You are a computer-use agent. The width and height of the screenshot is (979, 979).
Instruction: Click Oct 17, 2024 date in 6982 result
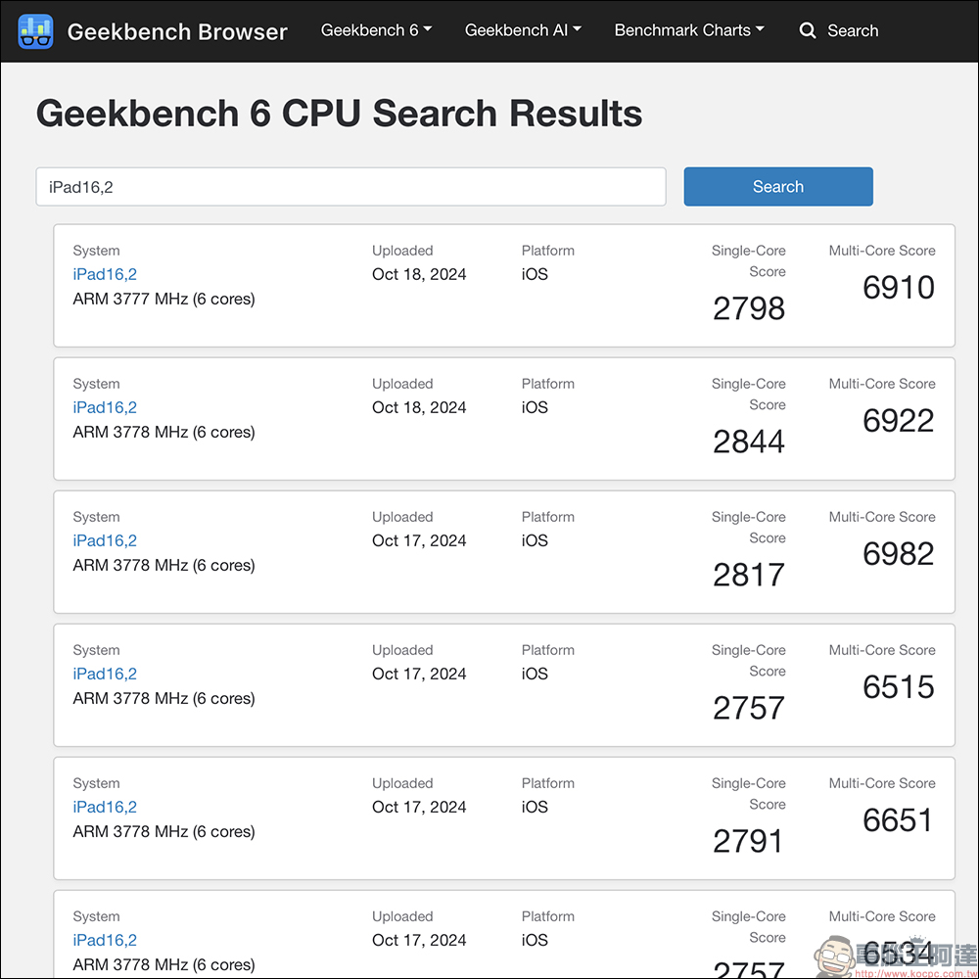point(419,540)
